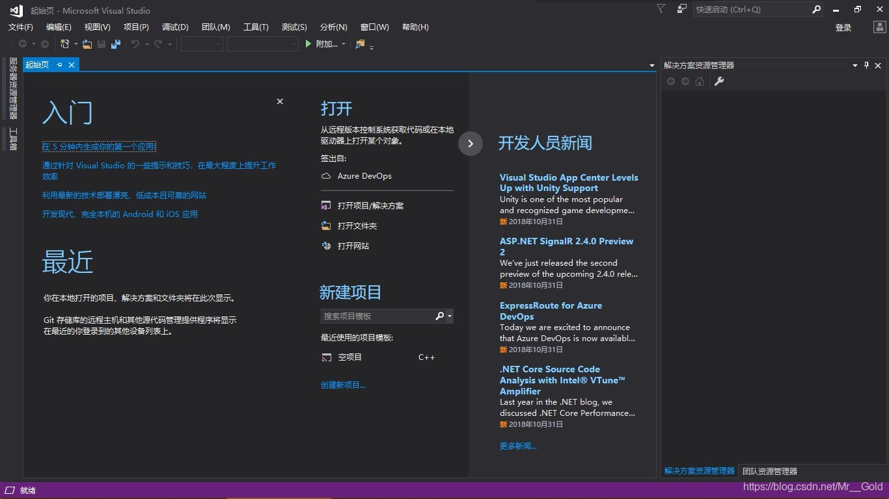Open the 服务器资源管理器 side tab
Screen dimensions: 889x499
(12, 88)
